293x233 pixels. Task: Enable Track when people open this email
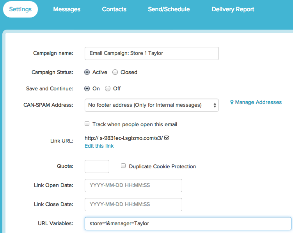pyautogui.click(x=87, y=124)
